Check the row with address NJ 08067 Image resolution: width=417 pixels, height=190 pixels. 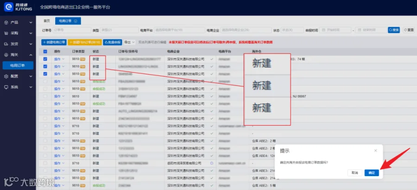[x=45, y=96]
